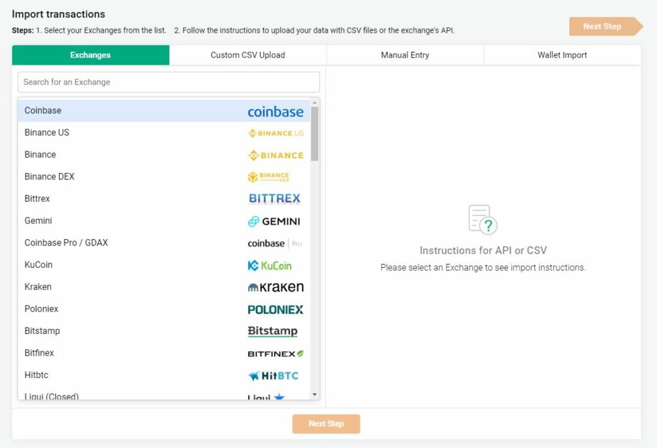Click the 'Instructions for API or CSV' text
The width and height of the screenshot is (657, 448).
pos(483,251)
